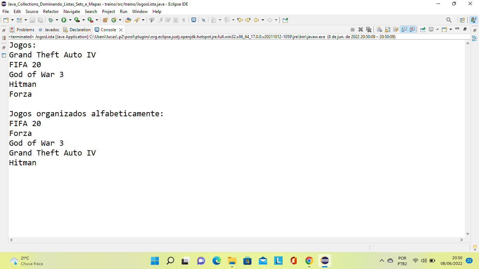Screen dimensions: 479x269
Task: Switch to the Declaration tab
Action: (x=77, y=30)
